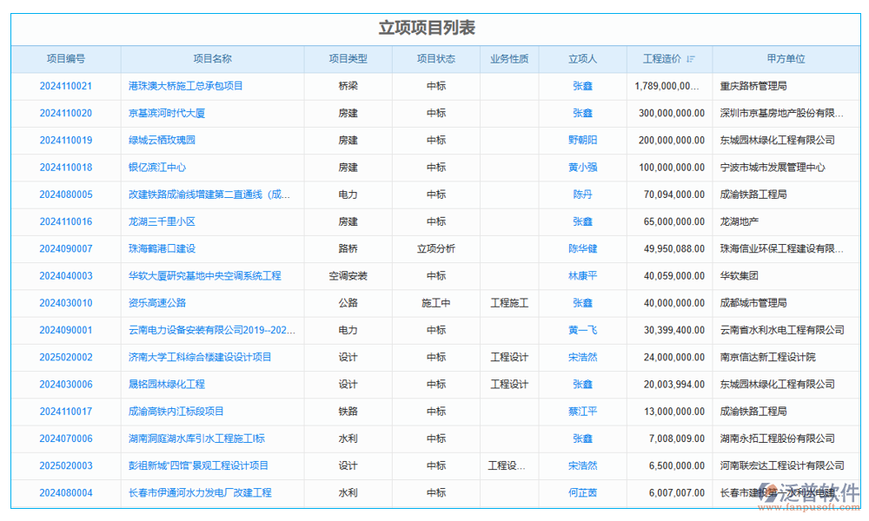Click 黄小强 立项人 link

(580, 168)
